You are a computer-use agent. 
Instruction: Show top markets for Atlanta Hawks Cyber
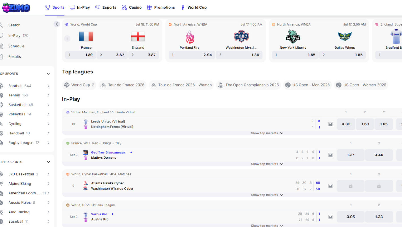click(267, 195)
